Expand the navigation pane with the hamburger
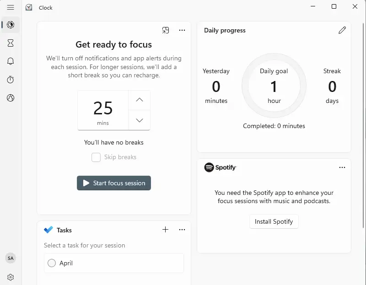Image resolution: width=366 pixels, height=285 pixels. pyautogui.click(x=11, y=7)
